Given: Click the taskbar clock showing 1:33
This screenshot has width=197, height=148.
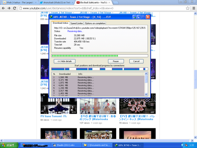Looking at the screenshot, I should [x=192, y=145].
